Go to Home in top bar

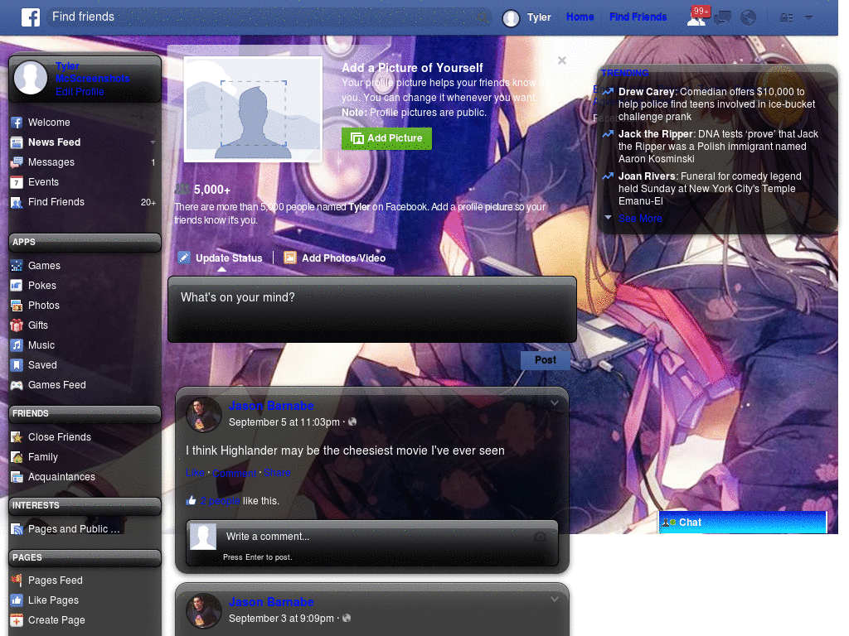(580, 17)
